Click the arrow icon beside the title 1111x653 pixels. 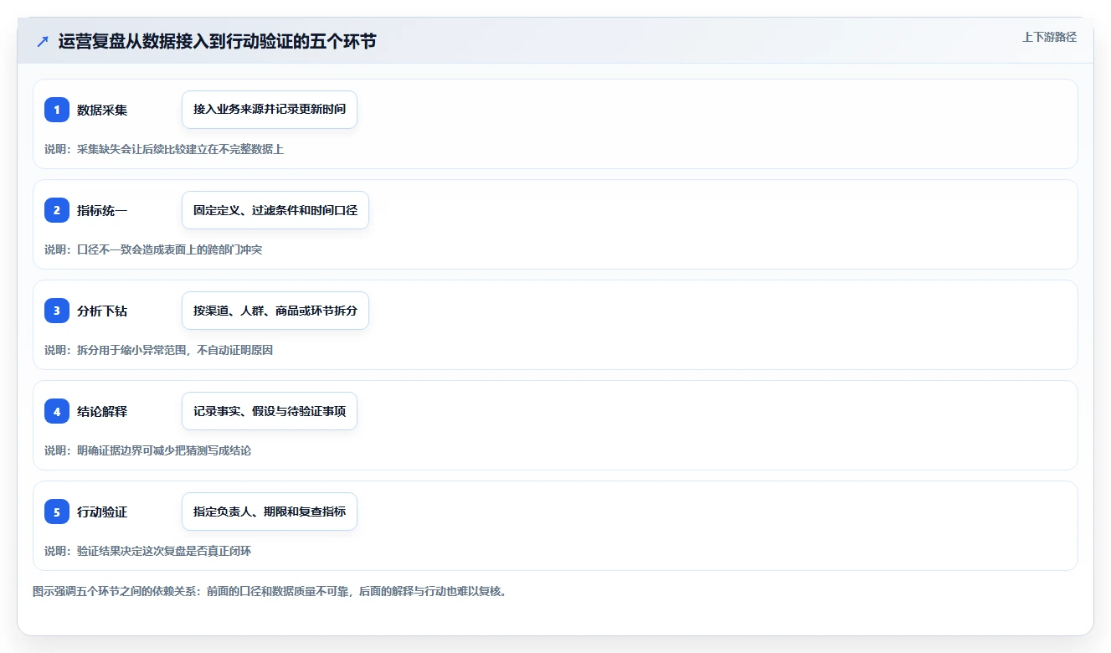click(x=43, y=41)
